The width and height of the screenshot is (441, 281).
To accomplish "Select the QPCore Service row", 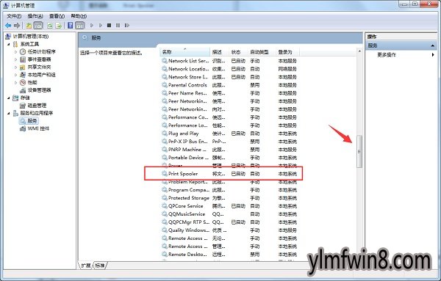I will (229, 206).
